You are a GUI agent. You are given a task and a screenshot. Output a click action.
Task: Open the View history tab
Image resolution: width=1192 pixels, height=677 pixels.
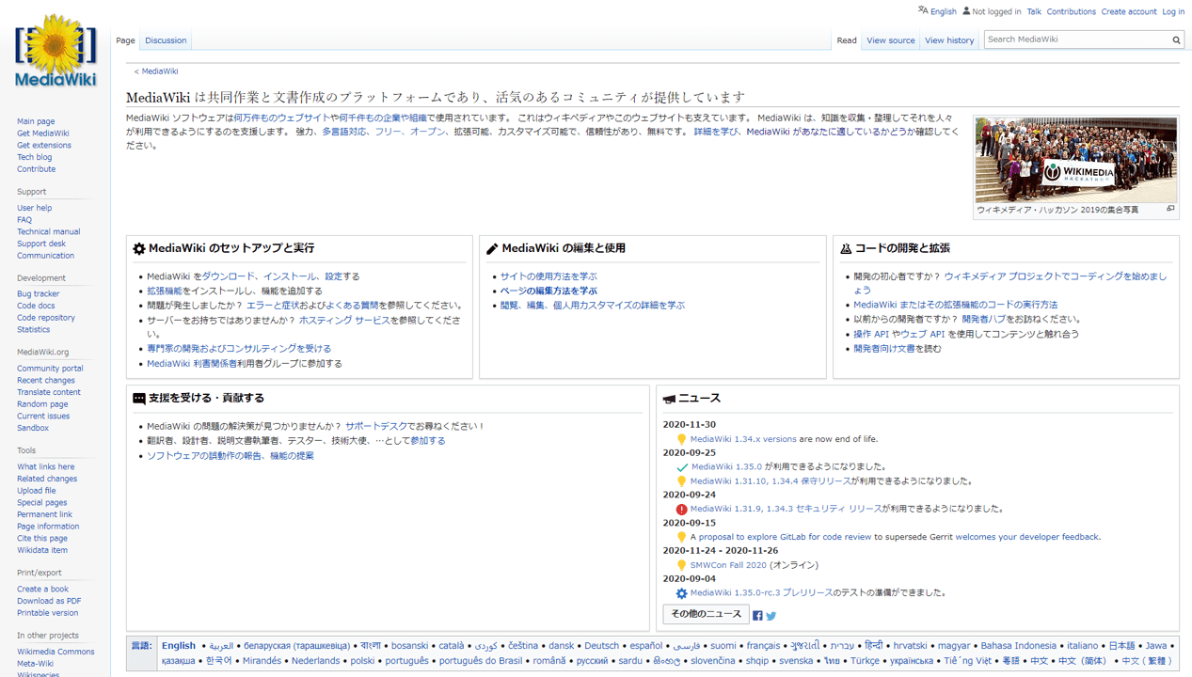click(x=949, y=40)
